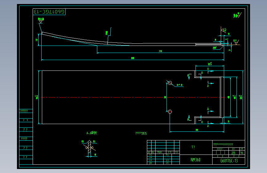This screenshot has height=173, width=267.
Task: Click the NM360 material text
Action: (196, 160)
